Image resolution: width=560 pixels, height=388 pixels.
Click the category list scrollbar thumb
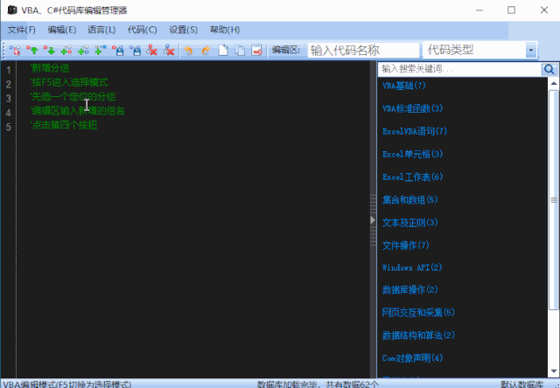click(x=554, y=200)
